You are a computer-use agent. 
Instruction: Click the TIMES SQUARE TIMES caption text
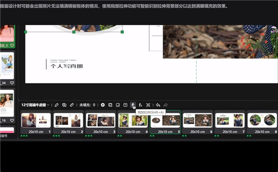pos(63,60)
